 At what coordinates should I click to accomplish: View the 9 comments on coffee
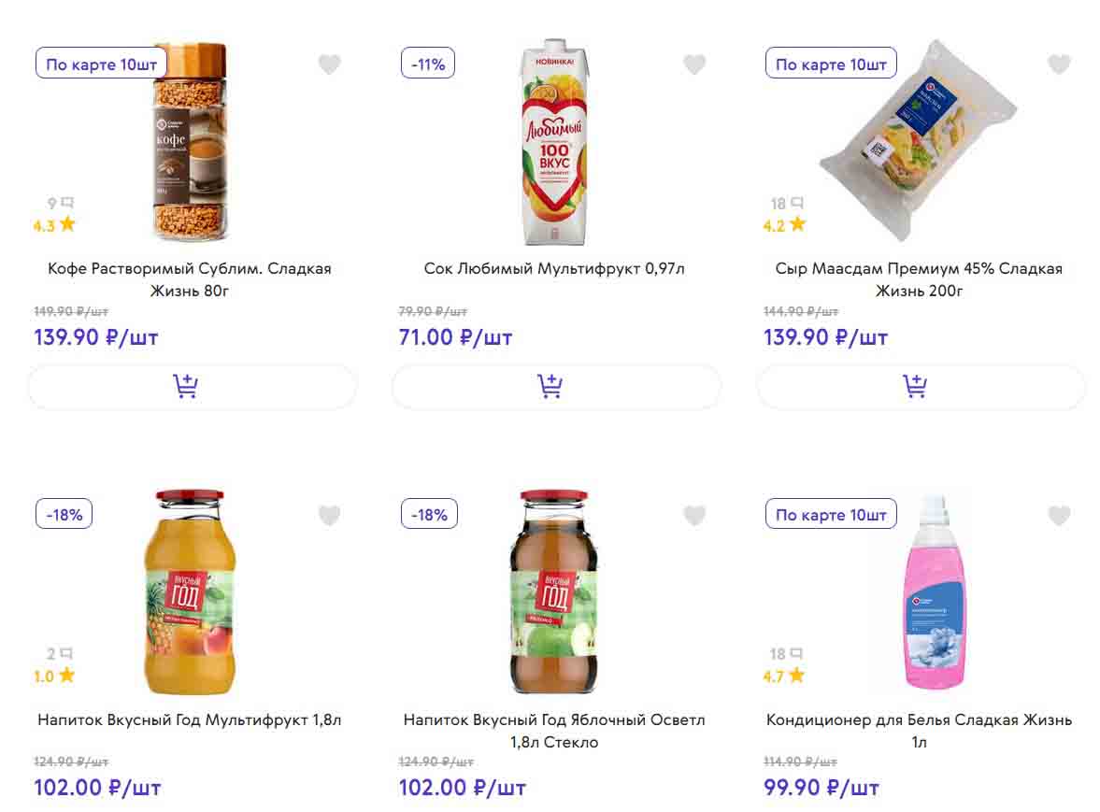pos(60,203)
